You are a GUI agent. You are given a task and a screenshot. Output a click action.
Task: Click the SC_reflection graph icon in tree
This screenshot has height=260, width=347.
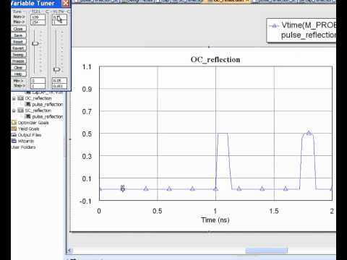21,110
